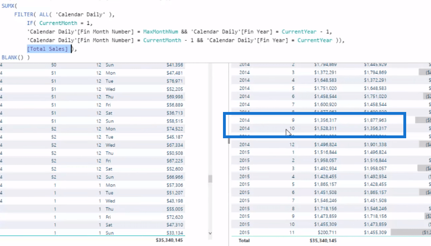The image size is (431, 246).
Task: Select $1,600,920 in the 2014 month 7 row
Action: (326, 104)
